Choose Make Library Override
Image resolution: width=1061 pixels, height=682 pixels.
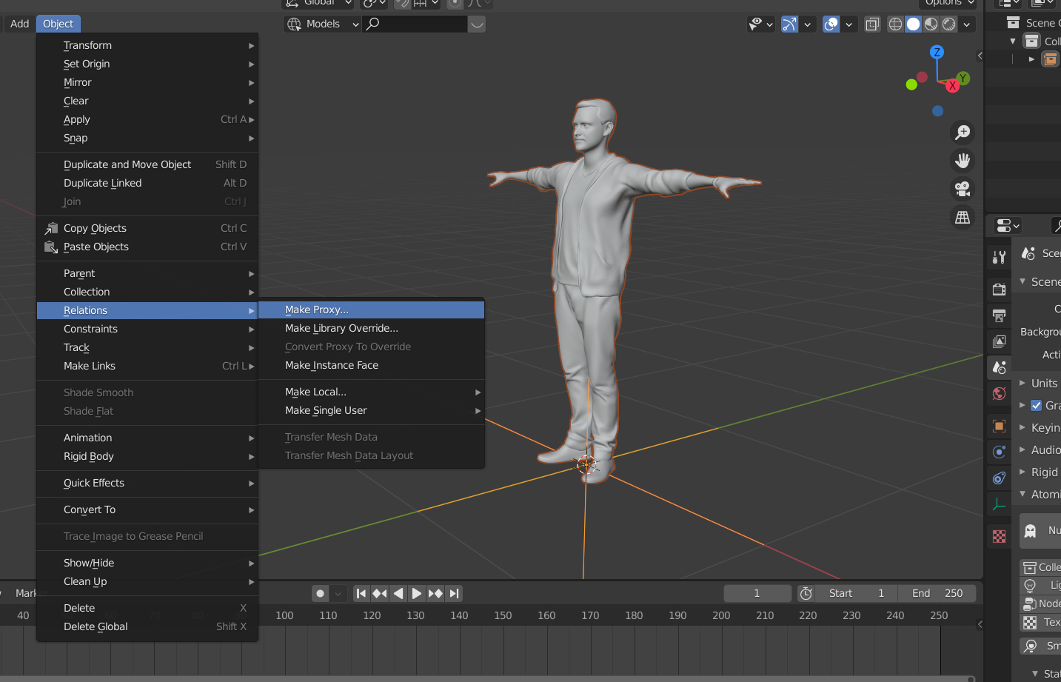[x=372, y=328]
